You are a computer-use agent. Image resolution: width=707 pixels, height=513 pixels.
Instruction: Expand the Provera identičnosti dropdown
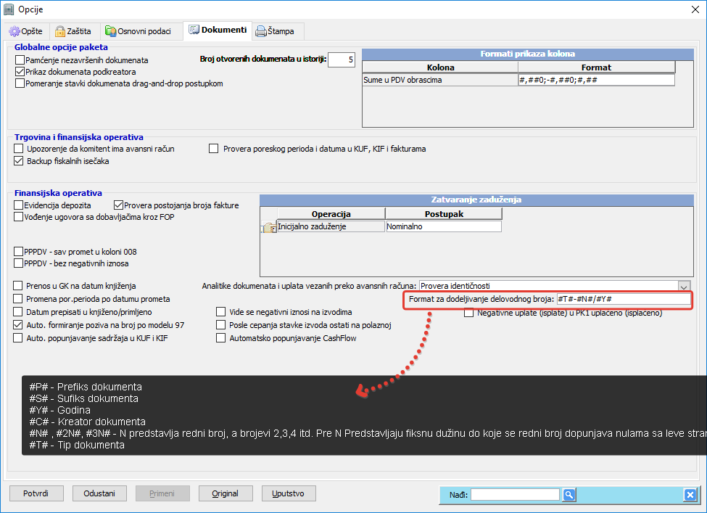(x=683, y=286)
